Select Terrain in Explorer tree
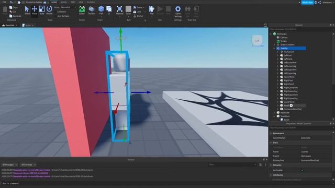The height and width of the screenshot is (188, 335). coord(284,41)
